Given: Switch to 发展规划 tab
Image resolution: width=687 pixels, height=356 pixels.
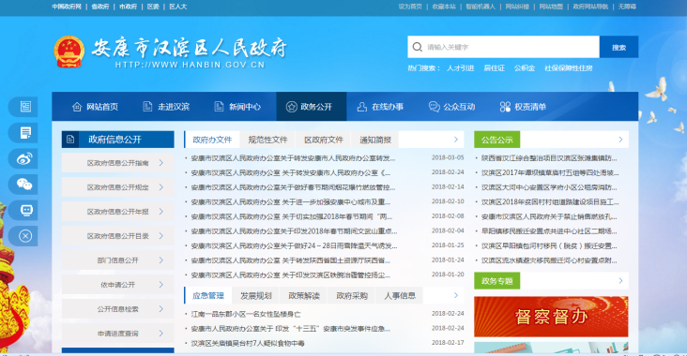Looking at the screenshot, I should point(256,296).
